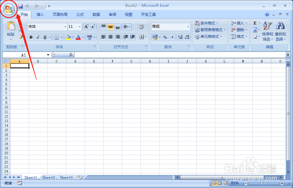Image resolution: width=293 pixels, height=188 pixels.
Task: Align text to the left
Action: (104, 37)
